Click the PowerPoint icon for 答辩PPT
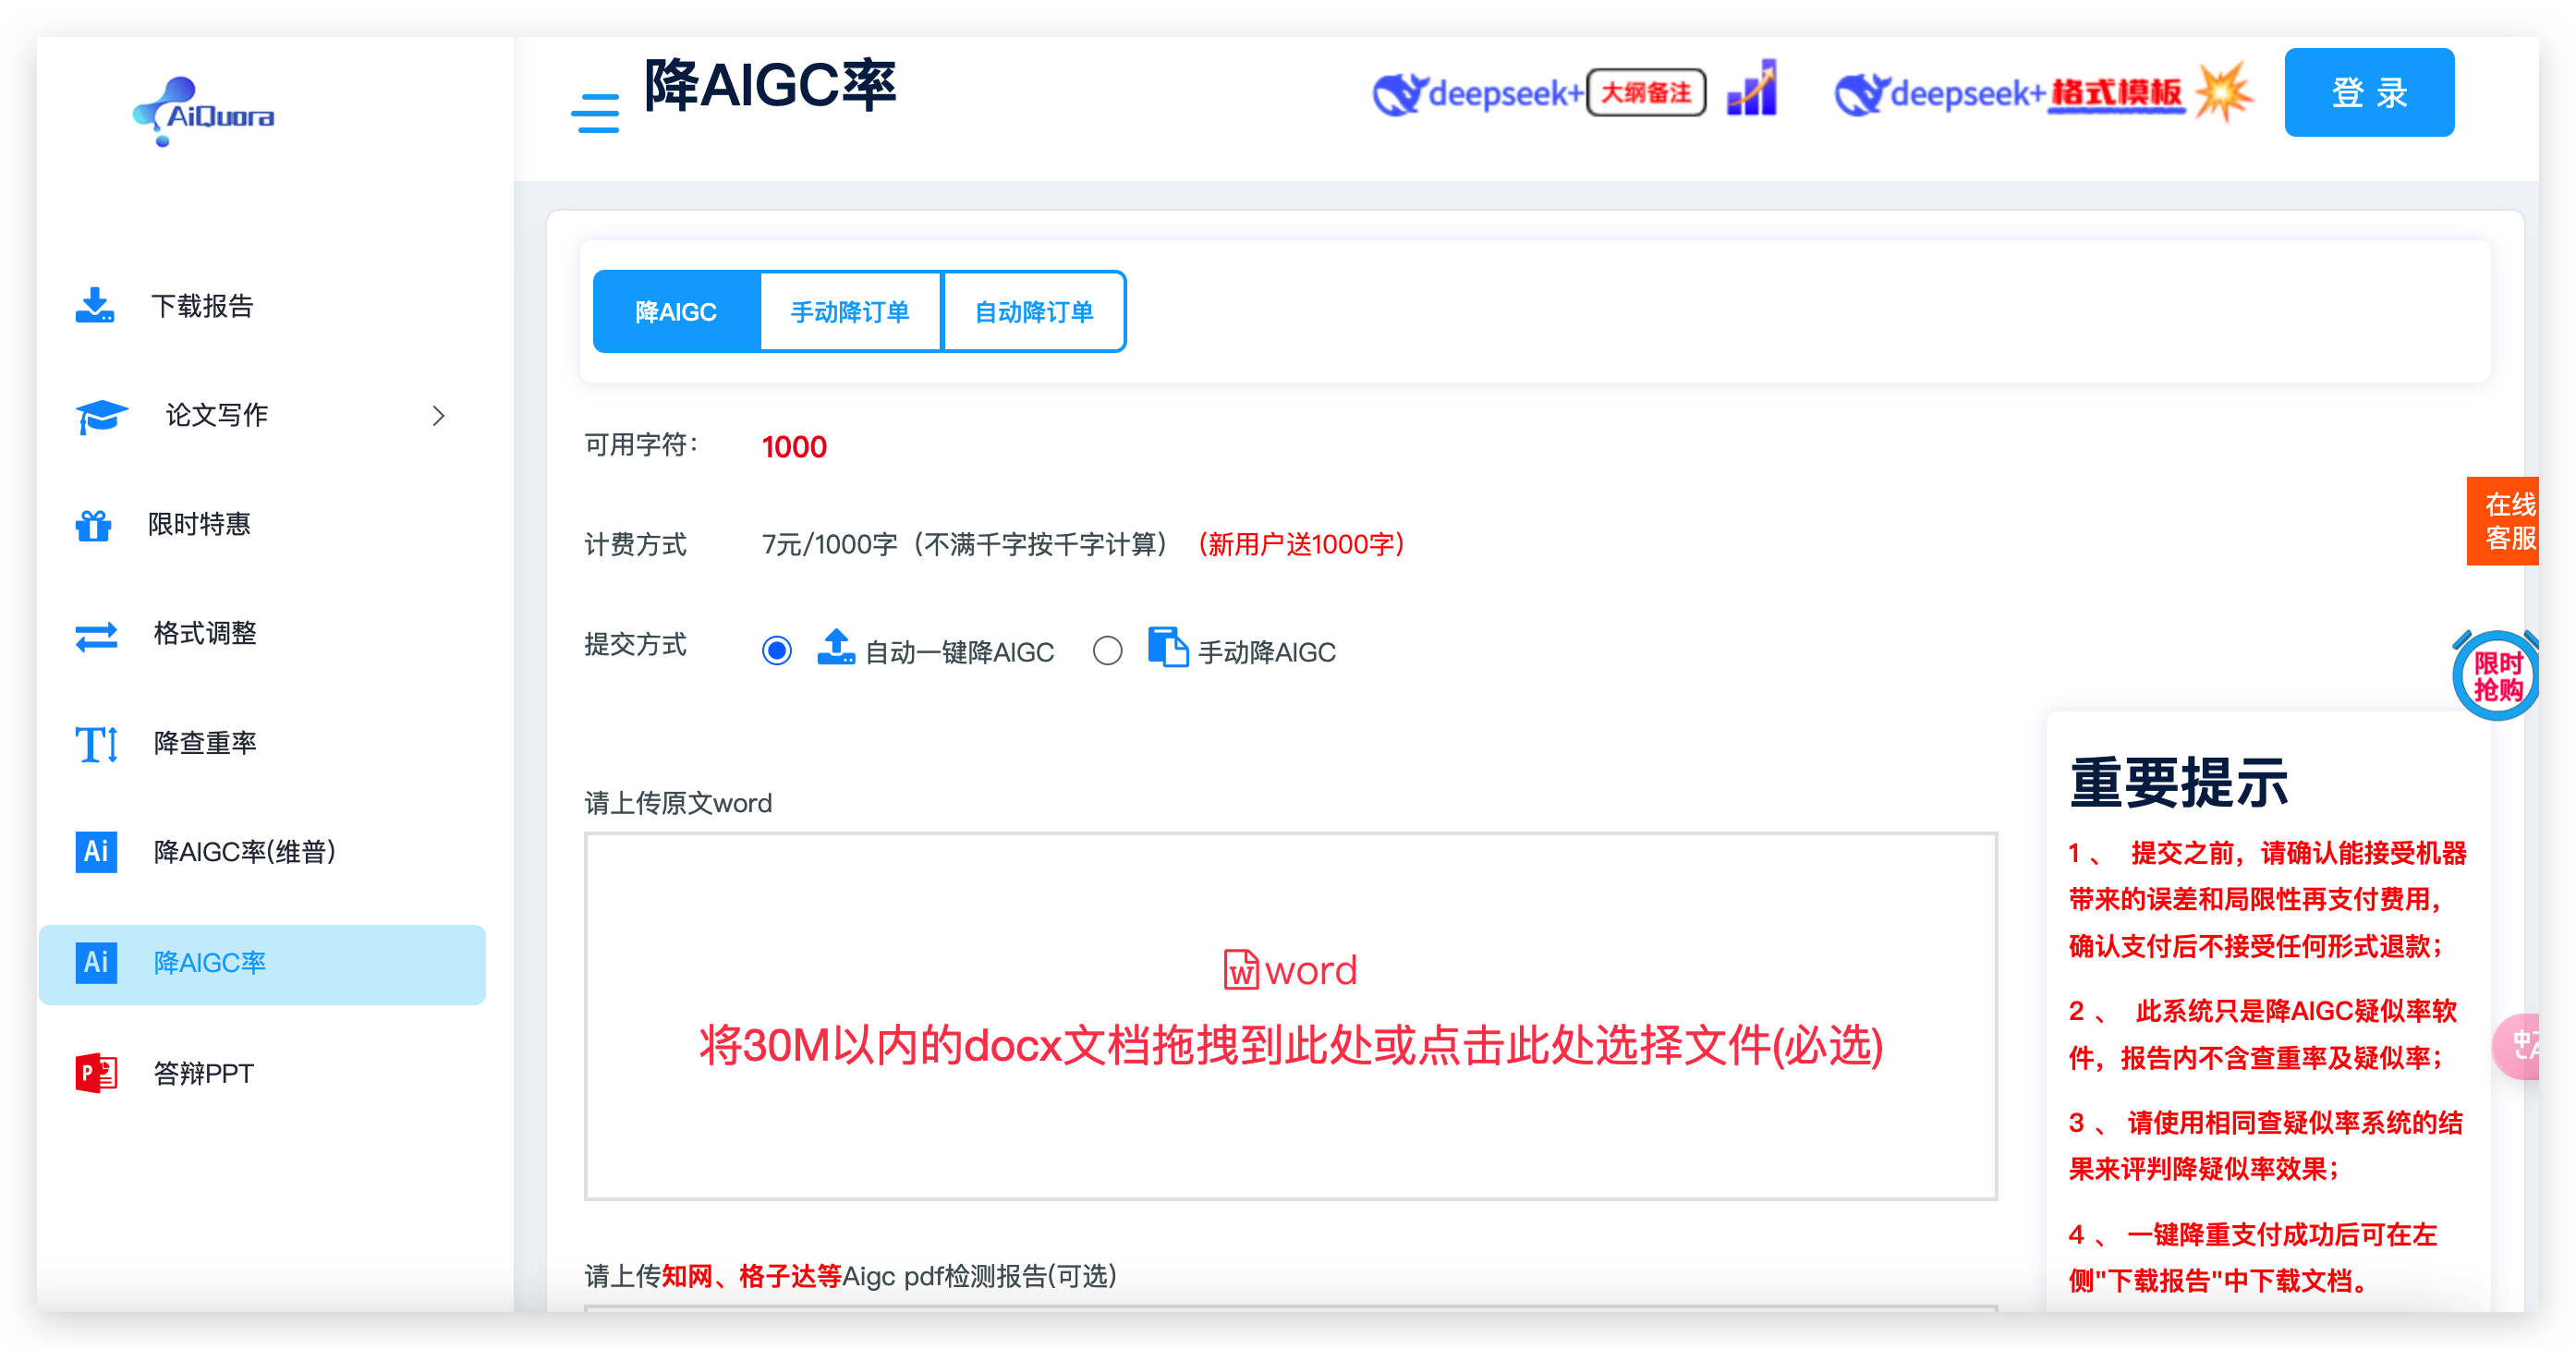2576x1349 pixels. pyautogui.click(x=96, y=1072)
